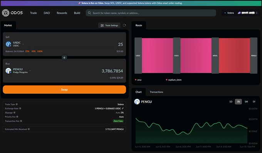Set sell amount to 25% of balance
The image size is (262, 153).
click(27, 52)
